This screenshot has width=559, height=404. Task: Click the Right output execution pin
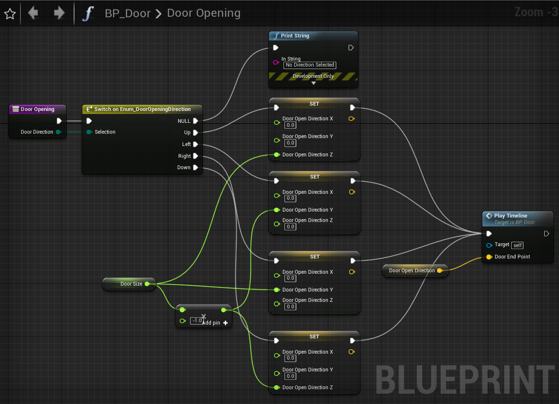click(196, 156)
